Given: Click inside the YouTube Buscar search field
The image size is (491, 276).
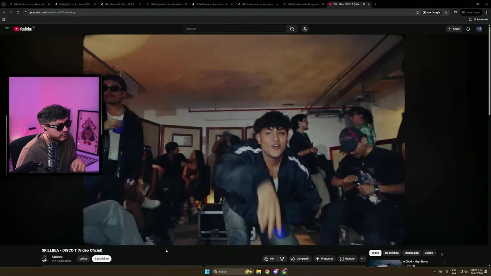Looking at the screenshot, I should 235,29.
